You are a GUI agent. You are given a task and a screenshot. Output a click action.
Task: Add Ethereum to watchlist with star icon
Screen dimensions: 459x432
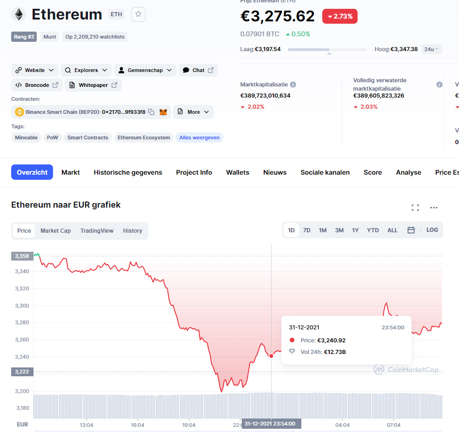tap(138, 14)
